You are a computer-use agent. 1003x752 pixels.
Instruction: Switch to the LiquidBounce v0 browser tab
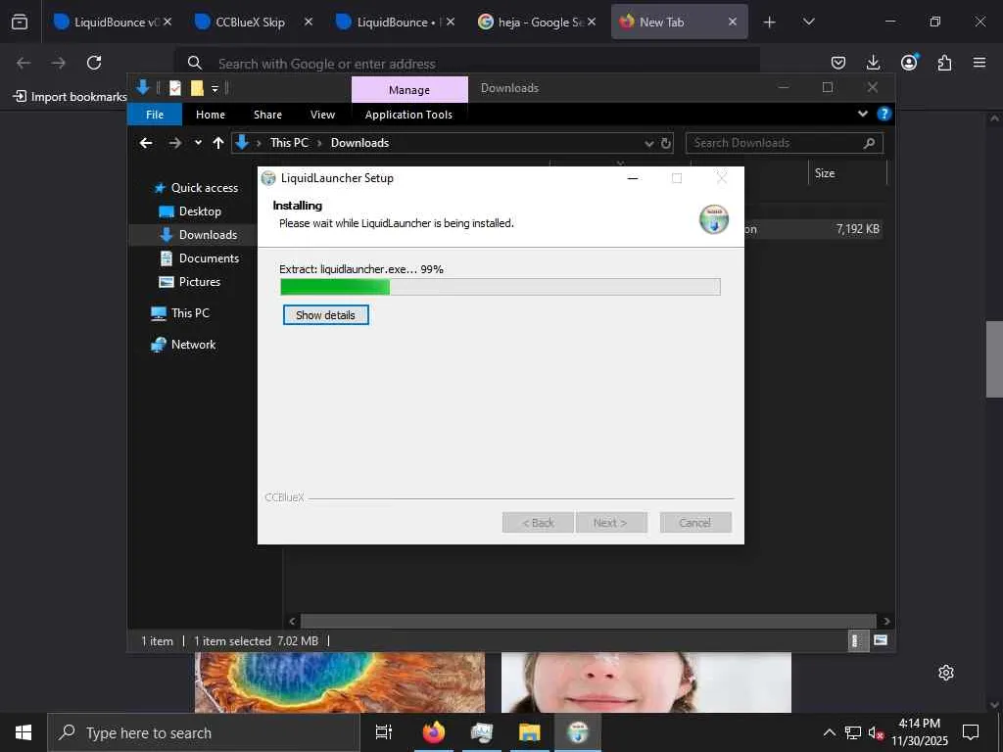click(x=114, y=22)
